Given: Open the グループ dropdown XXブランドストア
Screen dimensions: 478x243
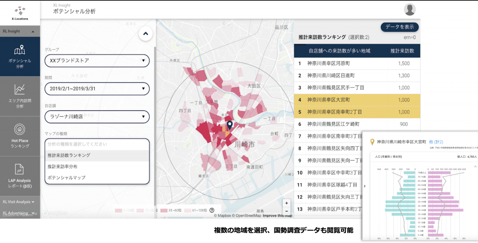Looking at the screenshot, I should click(97, 61).
